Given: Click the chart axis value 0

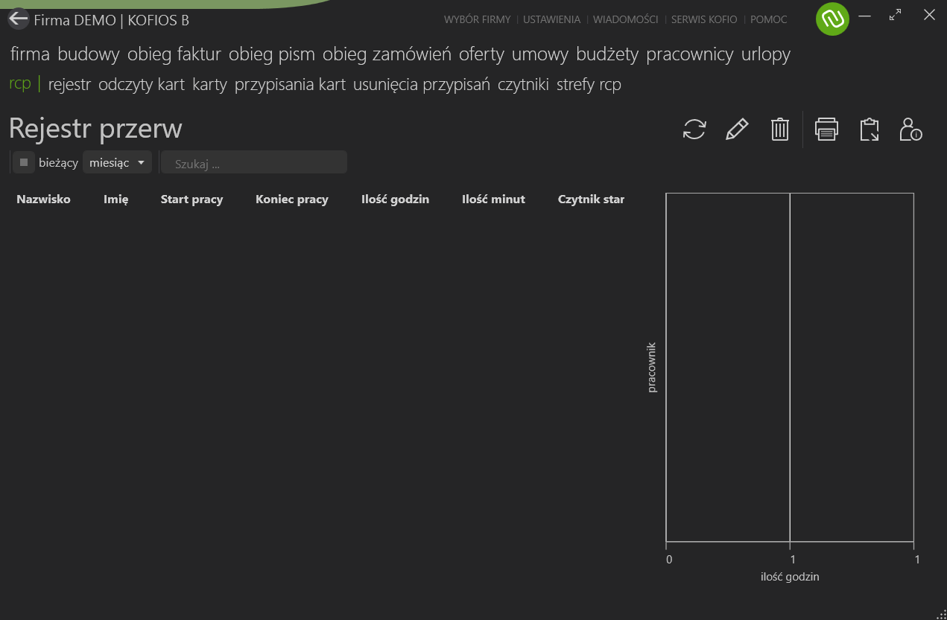Looking at the screenshot, I should pos(669,559).
